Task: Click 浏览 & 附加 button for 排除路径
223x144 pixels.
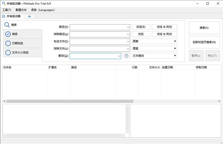Action: click(164, 34)
